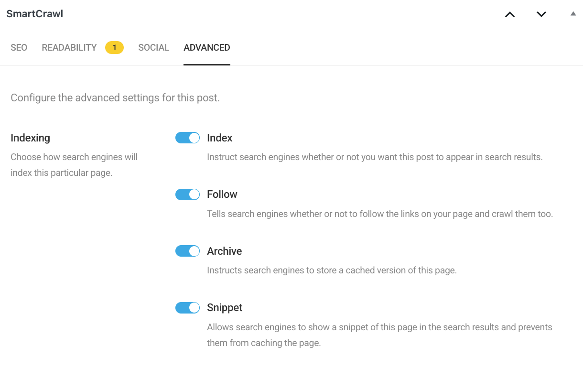
Task: Switch to the ADVANCED tab
Action: point(206,47)
